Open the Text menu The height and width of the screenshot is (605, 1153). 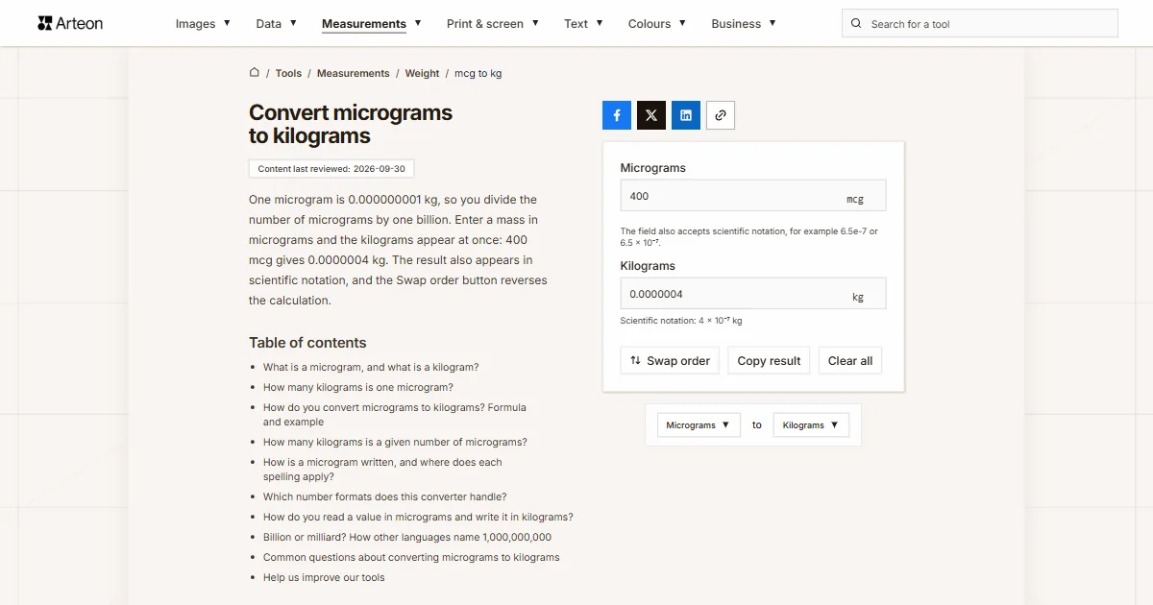584,24
